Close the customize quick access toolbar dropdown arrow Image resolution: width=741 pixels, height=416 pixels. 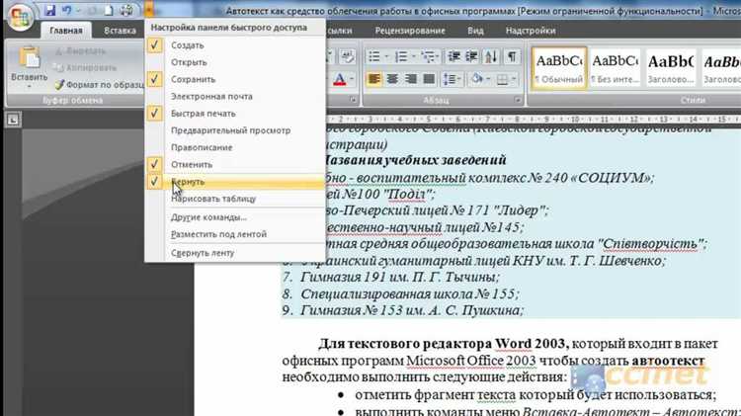point(149,11)
